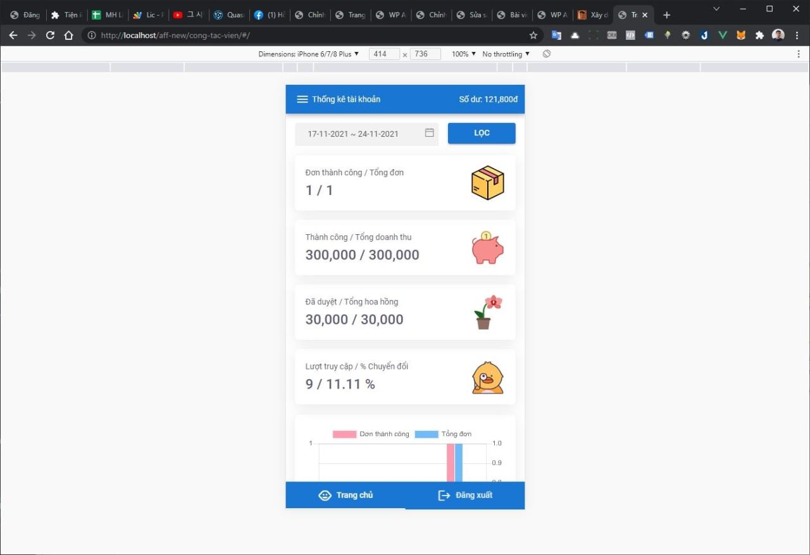Image resolution: width=810 pixels, height=555 pixels.
Task: Click the Trang chủ footer link
Action: (353, 495)
